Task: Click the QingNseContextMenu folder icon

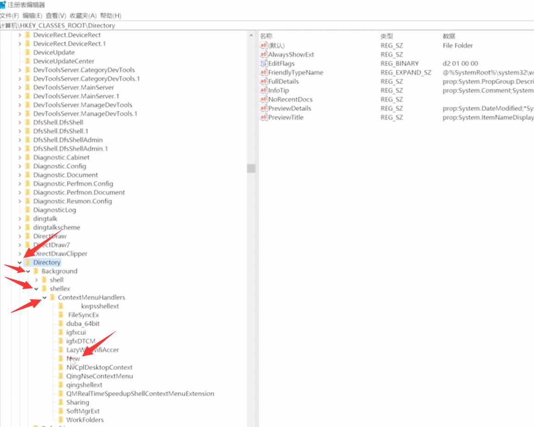Action: click(61, 376)
